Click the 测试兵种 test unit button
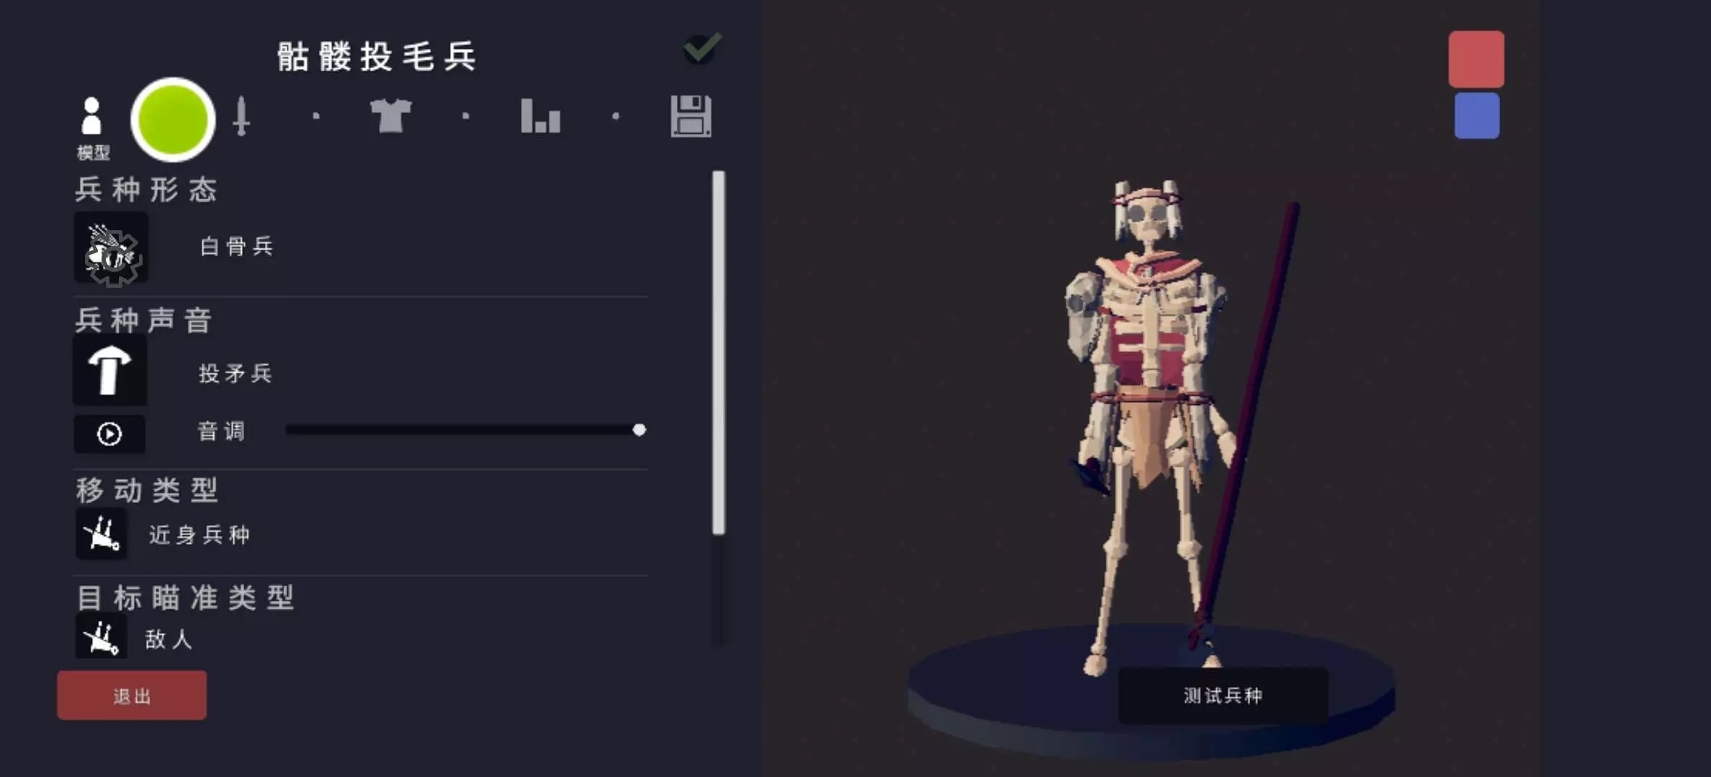 tap(1223, 696)
